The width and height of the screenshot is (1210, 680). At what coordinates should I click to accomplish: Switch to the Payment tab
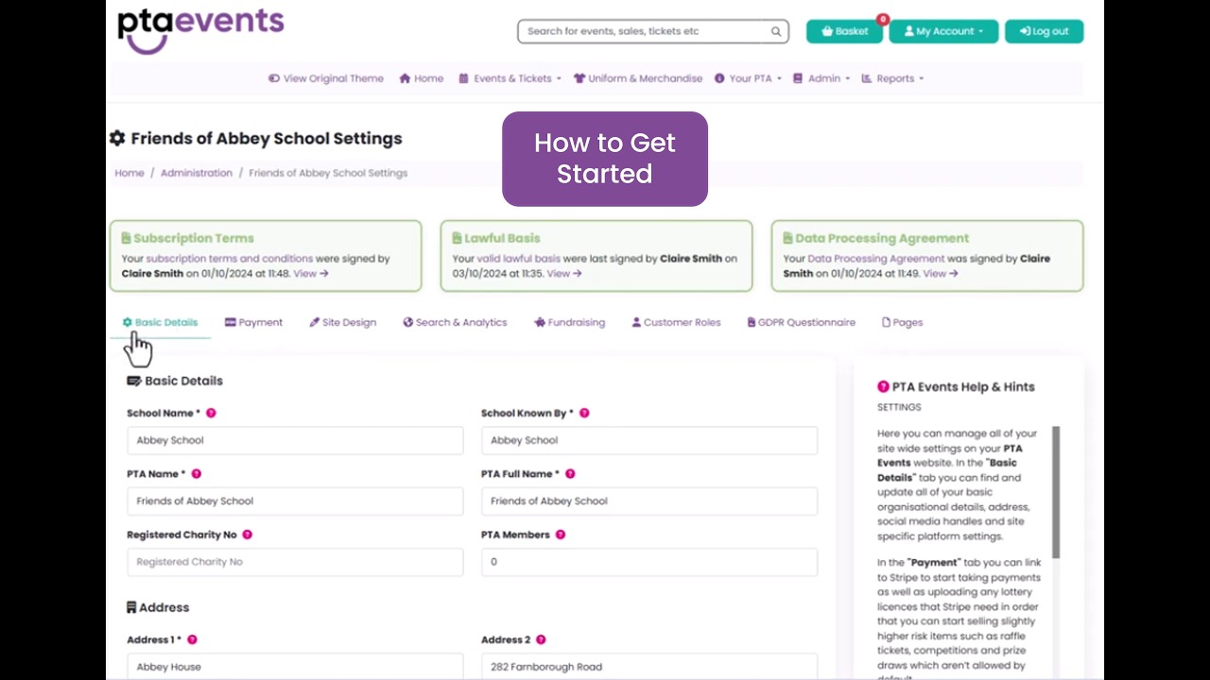click(253, 322)
